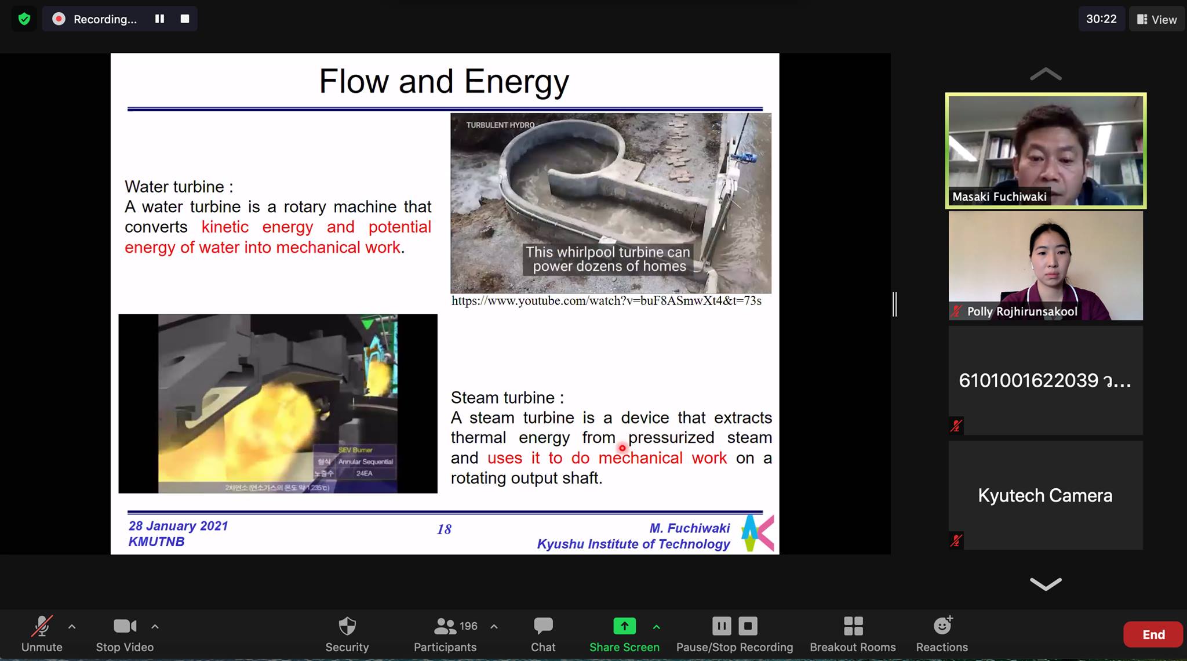Select the 6101001622039 participant tile

[x=1046, y=380]
